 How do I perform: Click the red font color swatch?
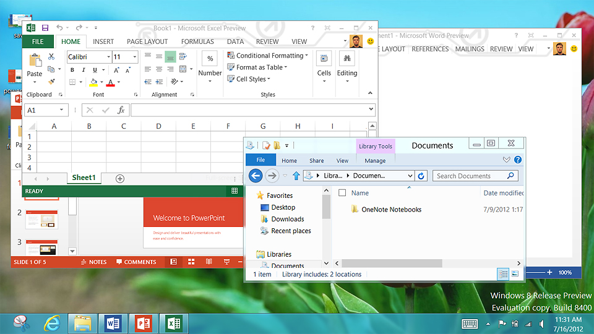tap(110, 82)
